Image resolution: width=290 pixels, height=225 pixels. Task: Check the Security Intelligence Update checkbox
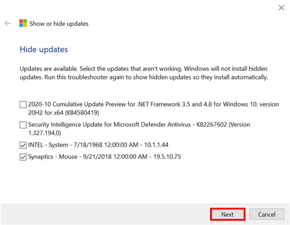tap(23, 125)
